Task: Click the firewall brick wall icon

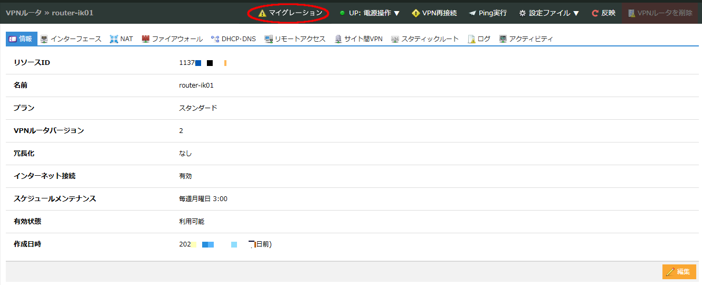Action: (x=146, y=39)
